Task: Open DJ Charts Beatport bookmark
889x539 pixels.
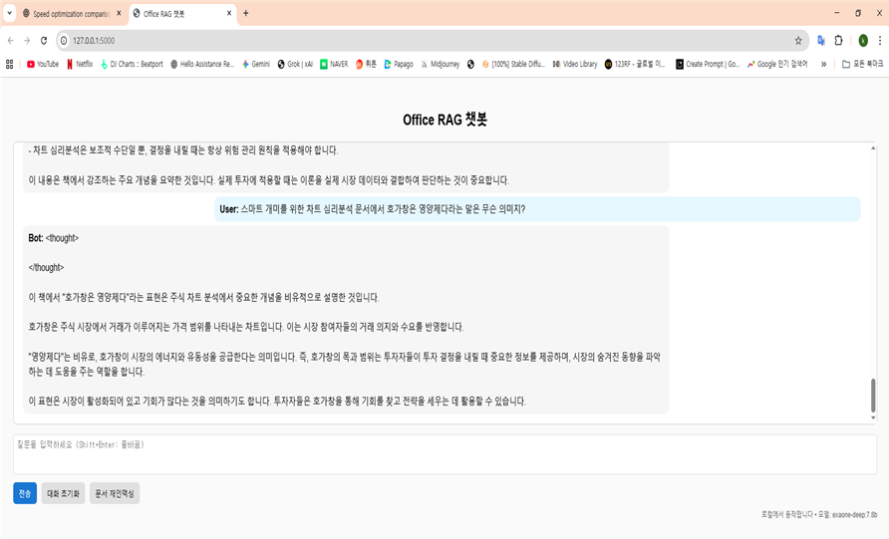Action: pos(132,64)
